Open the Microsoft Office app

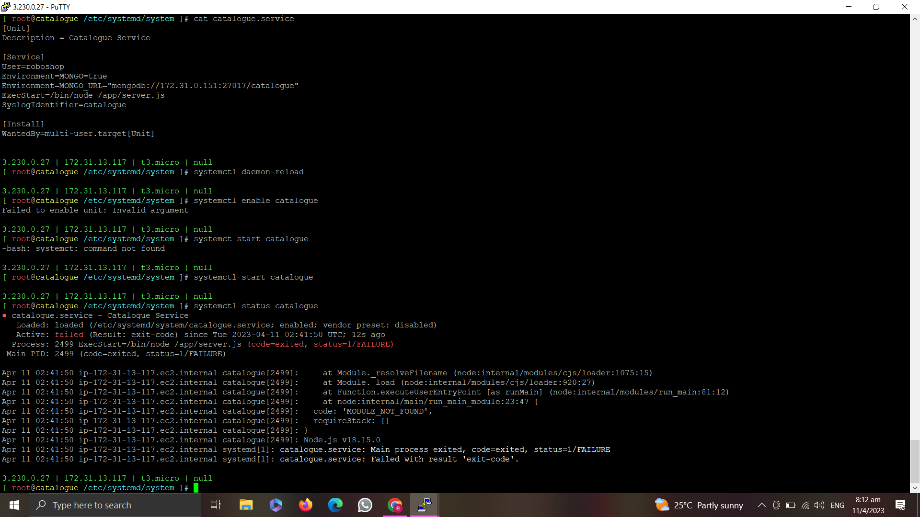point(276,505)
